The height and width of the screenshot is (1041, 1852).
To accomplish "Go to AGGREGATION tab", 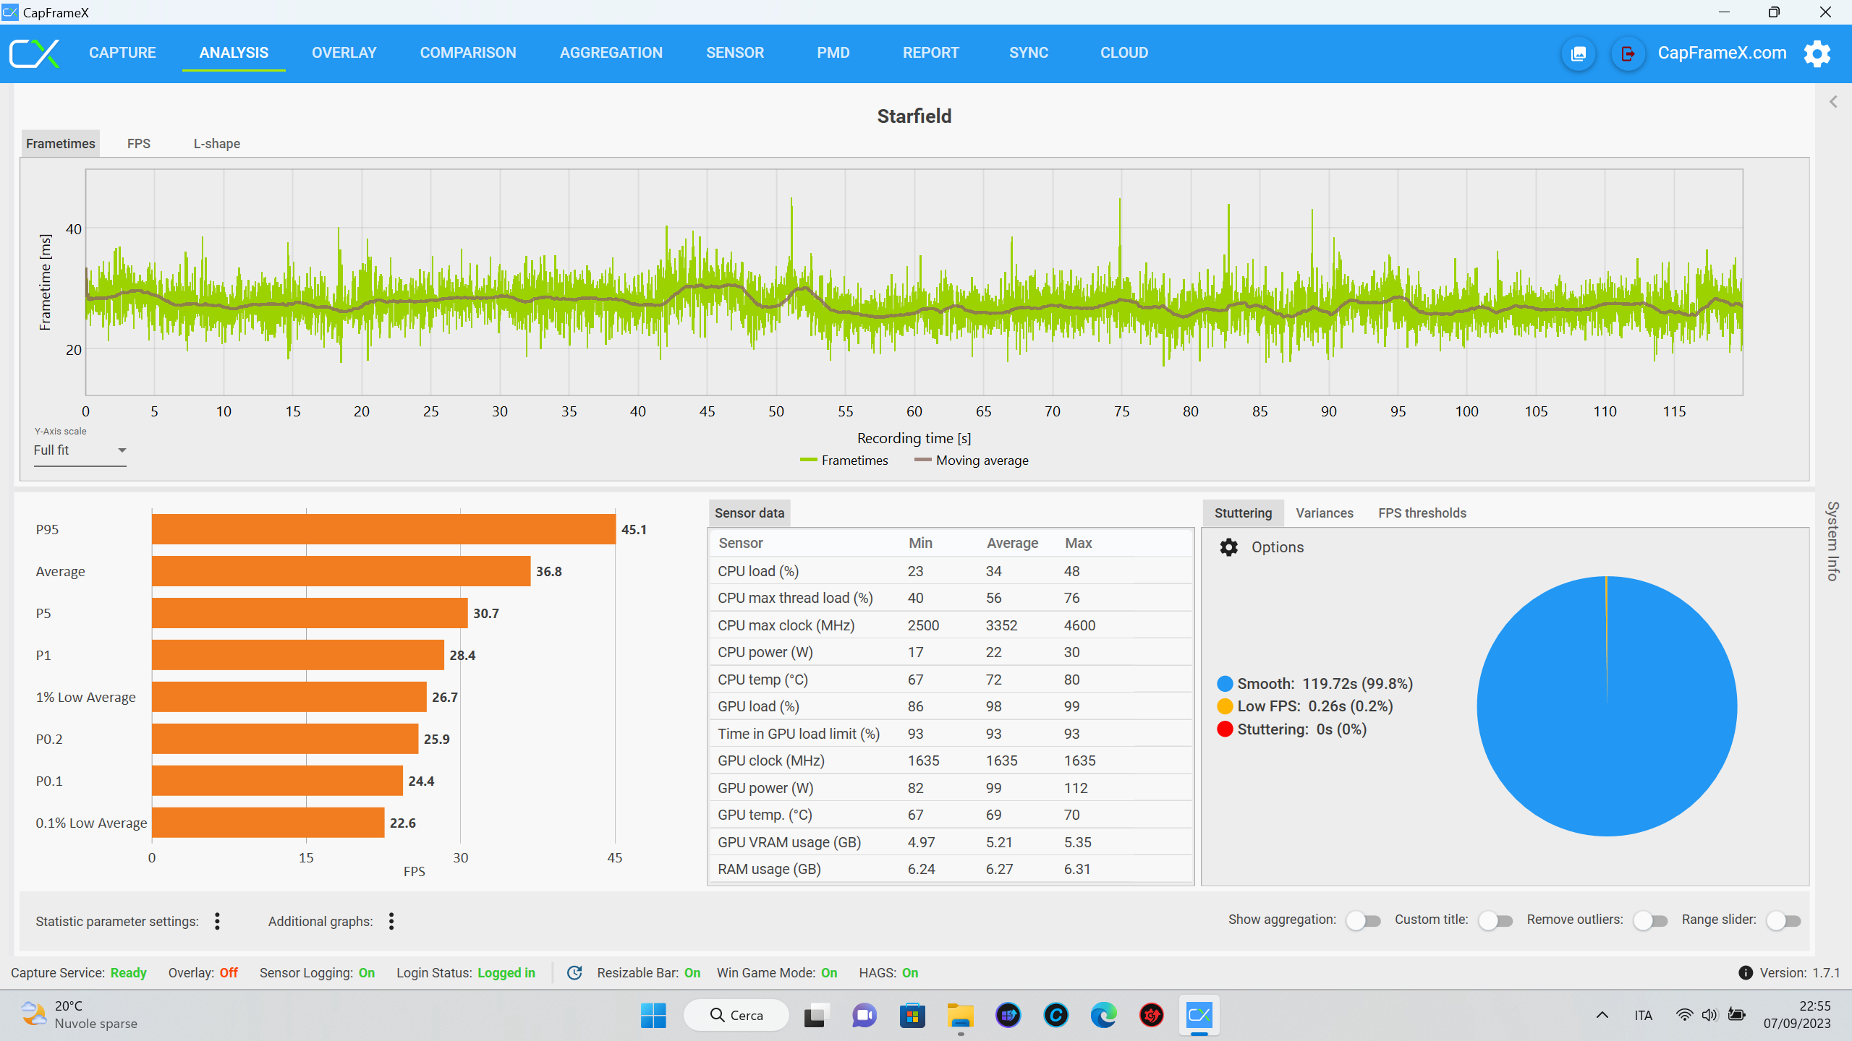I will pos(611,53).
